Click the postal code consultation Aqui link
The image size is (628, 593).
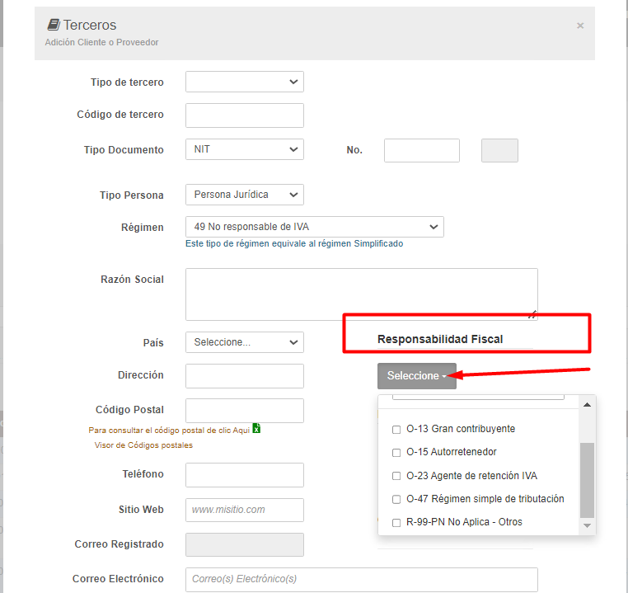[241, 430]
